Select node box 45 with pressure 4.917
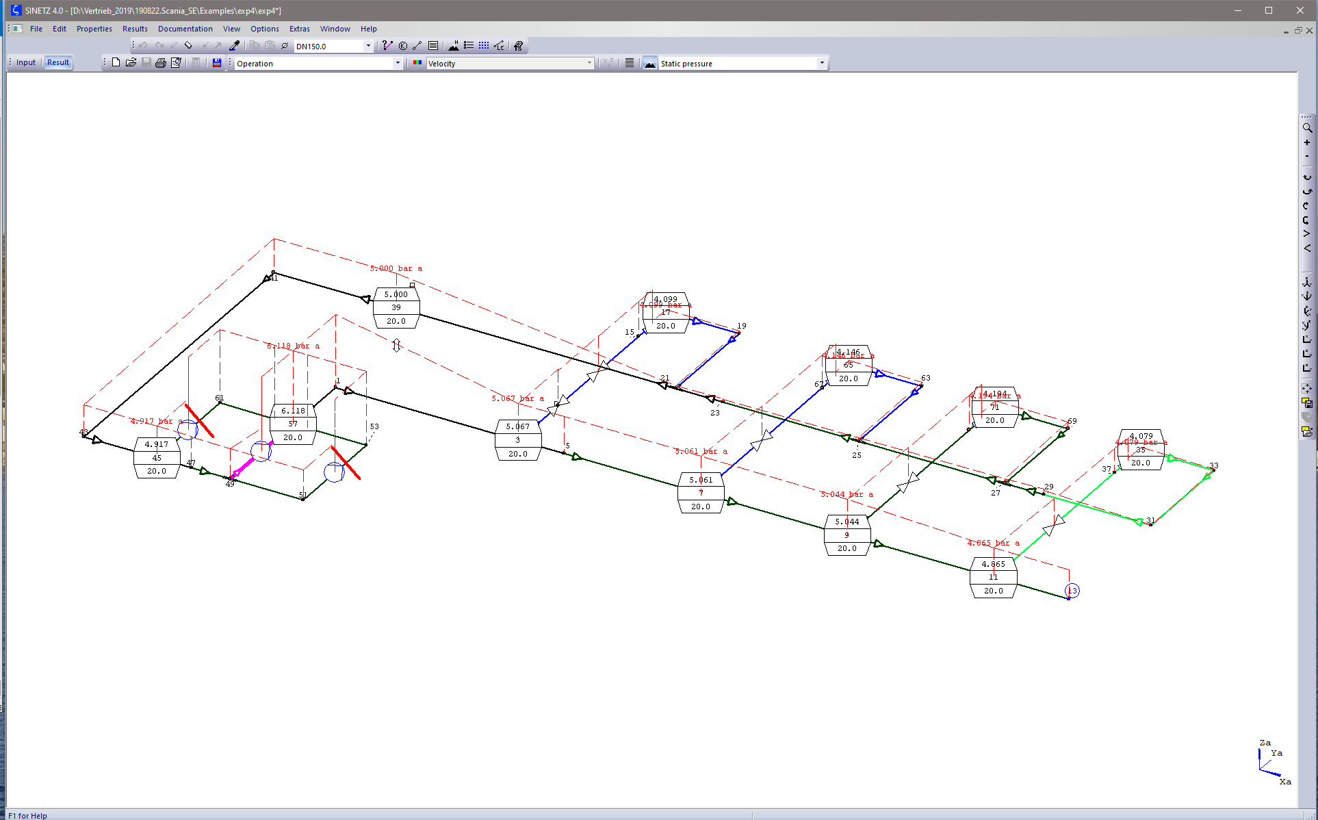Screen dimensions: 1318x820 coord(157,457)
